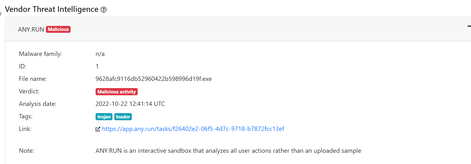The image size is (471, 164).
Task: Click the Malware family value n/a
Action: [100, 54]
